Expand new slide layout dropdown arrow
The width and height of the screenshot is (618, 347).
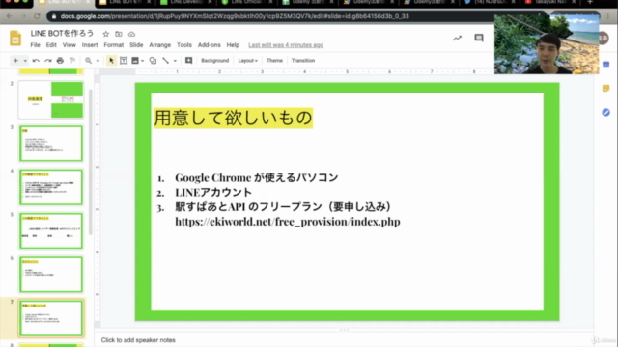click(25, 61)
